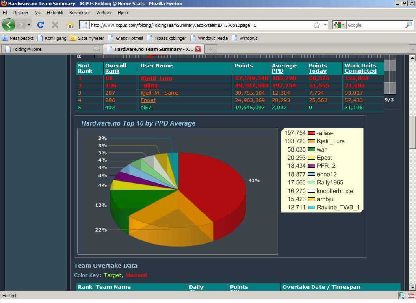Viewport: 416px width, 303px height.
Task: Open the list-all-tabs dropdown
Action: pyautogui.click(x=413, y=49)
